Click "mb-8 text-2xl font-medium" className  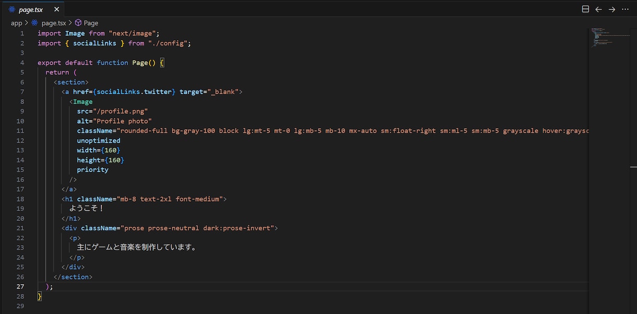(x=170, y=199)
